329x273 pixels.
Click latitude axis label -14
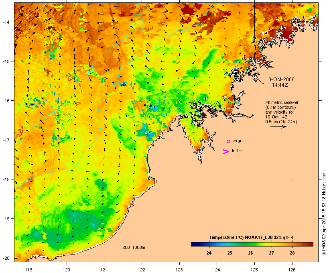pos(6,22)
